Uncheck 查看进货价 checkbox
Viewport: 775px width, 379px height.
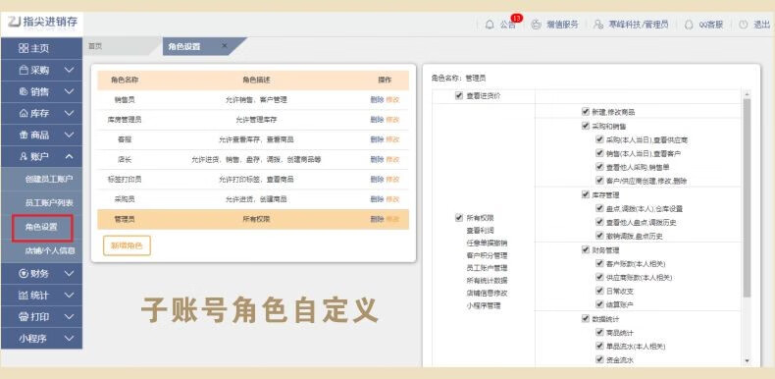pos(459,96)
